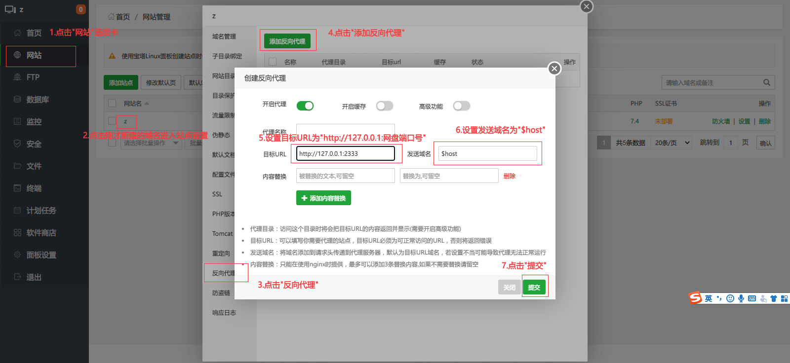Screen dimensions: 790x363
Task: Click the monitoring icon in the sidebar
Action: click(x=17, y=122)
